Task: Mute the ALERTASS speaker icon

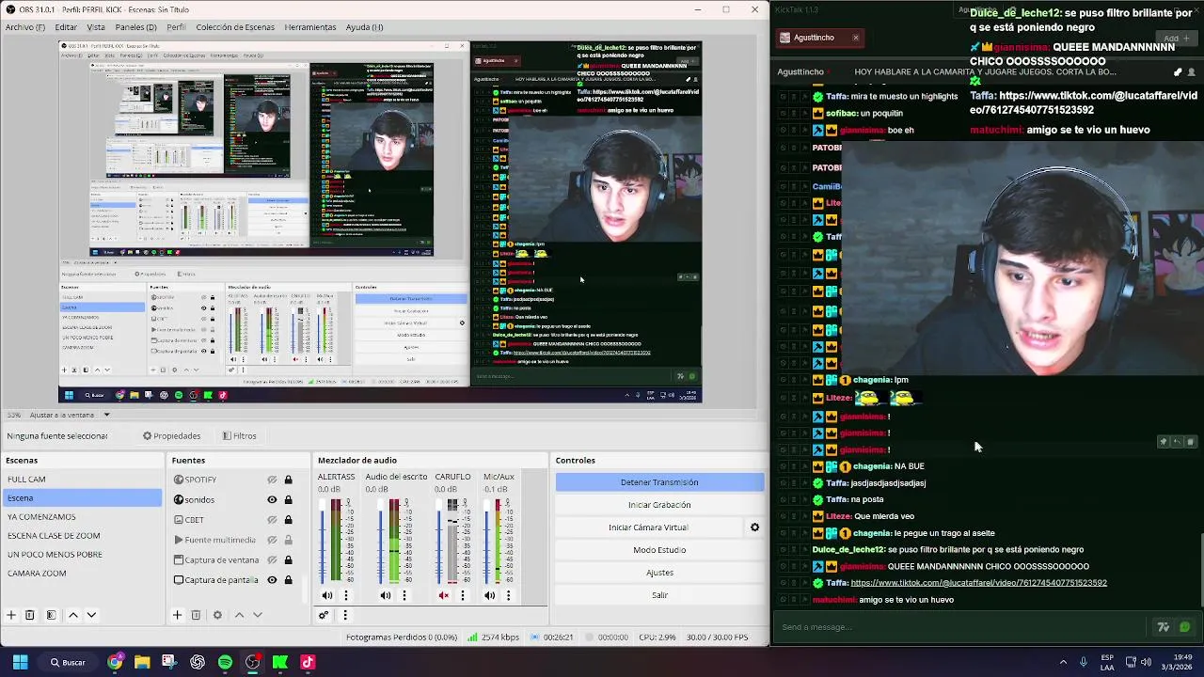Action: coord(327,595)
